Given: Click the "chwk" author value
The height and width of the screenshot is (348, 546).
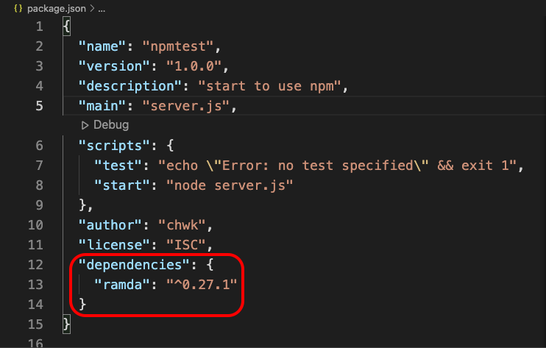Looking at the screenshot, I should pyautogui.click(x=182, y=225).
